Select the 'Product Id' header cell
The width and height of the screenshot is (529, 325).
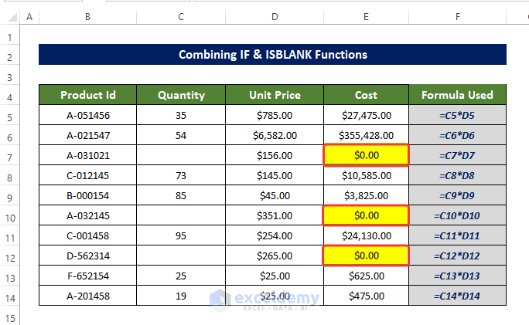click(x=87, y=95)
